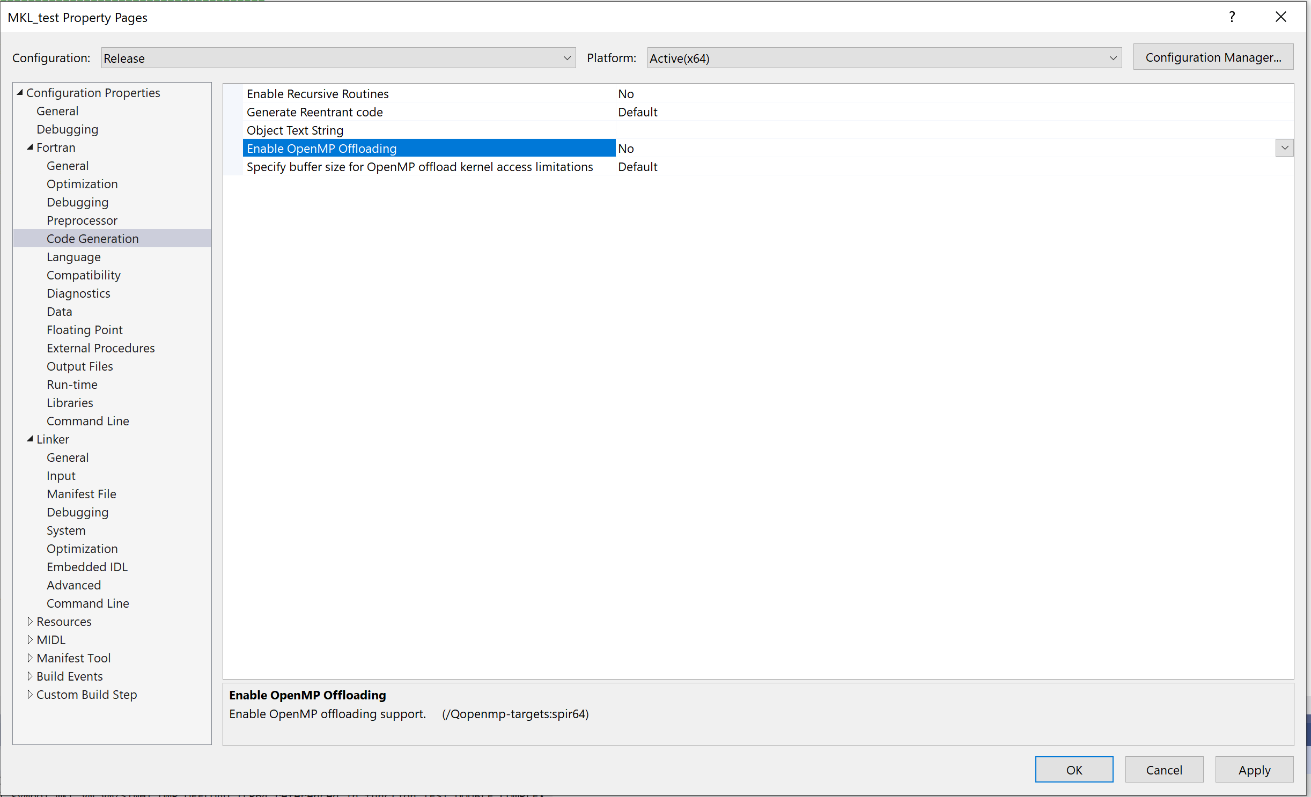Click the help question mark icon
The image size is (1311, 797).
[1232, 17]
